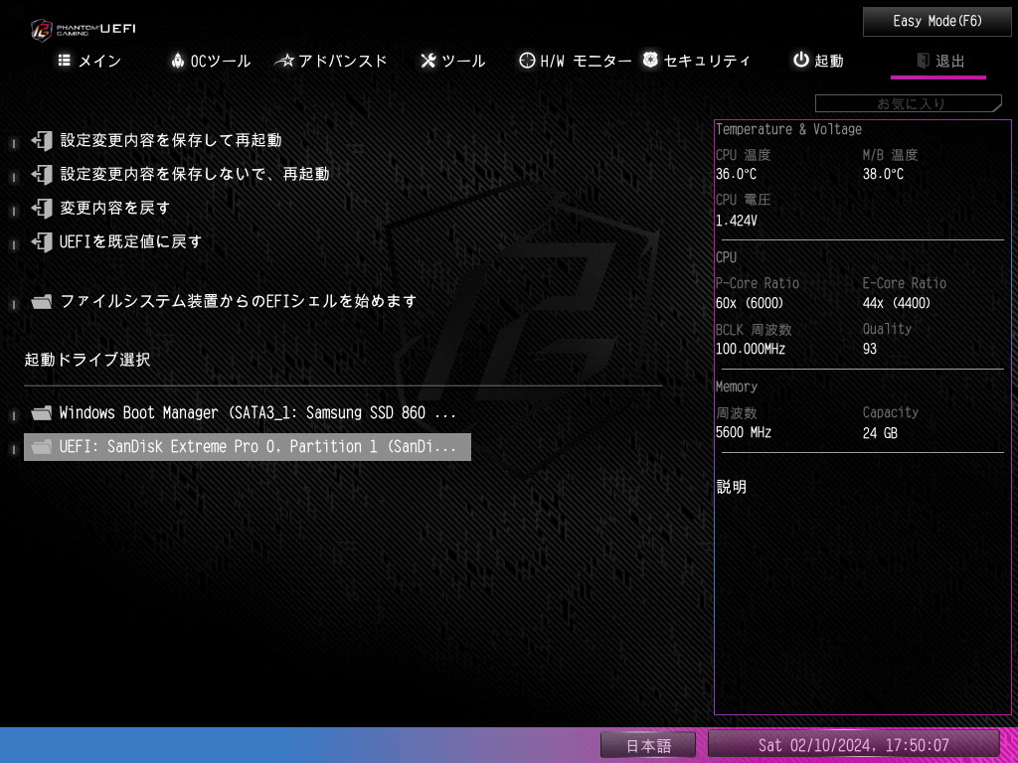The height and width of the screenshot is (763, 1018).
Task: Click the 日本語 language button
Action: click(648, 745)
